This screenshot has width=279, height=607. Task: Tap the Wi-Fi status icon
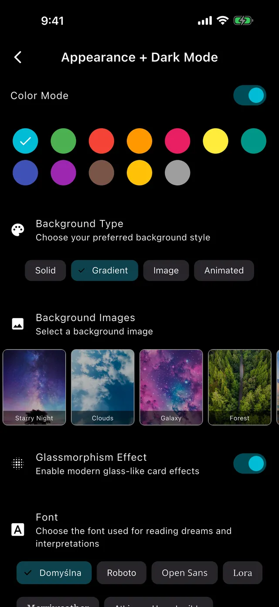click(x=223, y=21)
